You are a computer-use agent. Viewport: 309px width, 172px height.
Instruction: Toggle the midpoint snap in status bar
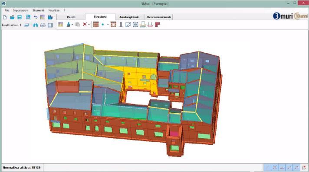coord(289,168)
